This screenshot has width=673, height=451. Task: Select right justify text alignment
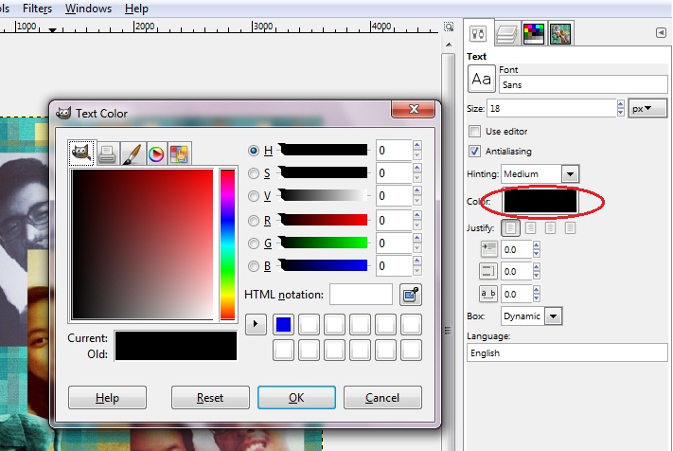click(x=530, y=227)
